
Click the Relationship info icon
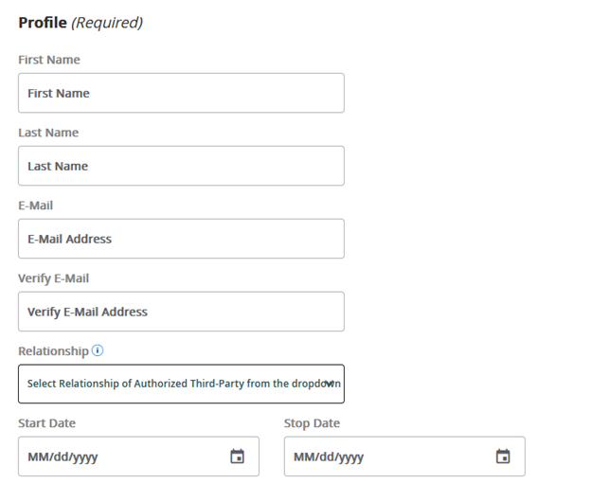point(98,350)
